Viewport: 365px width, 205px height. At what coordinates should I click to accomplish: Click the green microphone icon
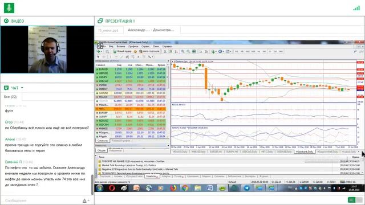9,8
